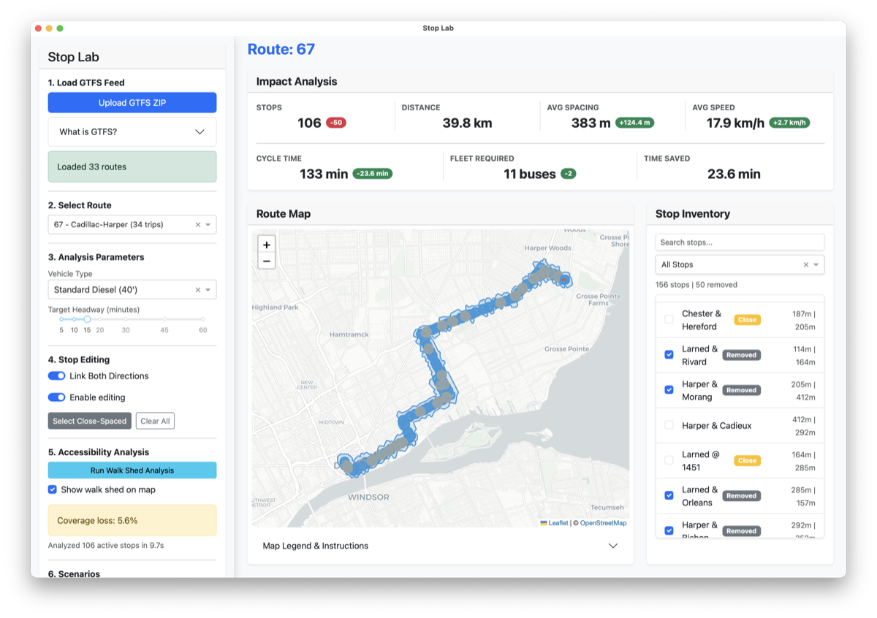
Task: Zoom out on the route map
Action: [267, 262]
